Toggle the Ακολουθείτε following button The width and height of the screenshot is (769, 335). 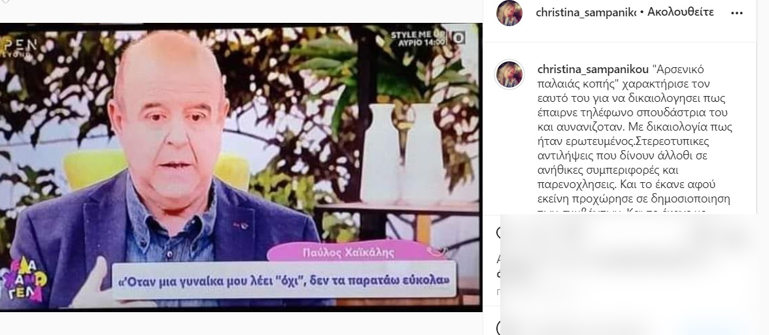pos(680,12)
